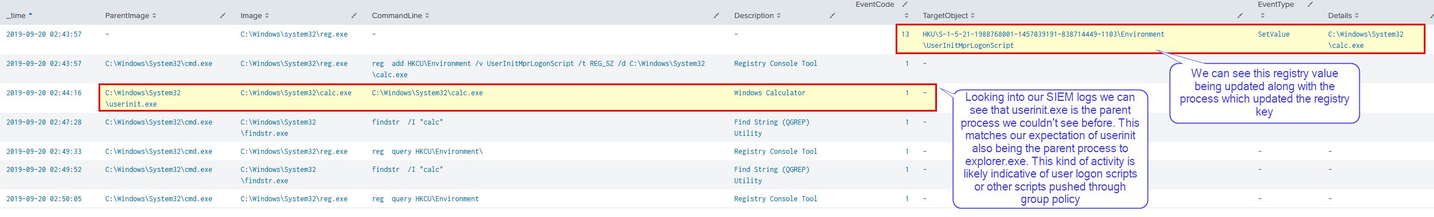1434x217 pixels.
Task: Click findstr.exe Image in the 02:47:28 row
Action: click(278, 128)
